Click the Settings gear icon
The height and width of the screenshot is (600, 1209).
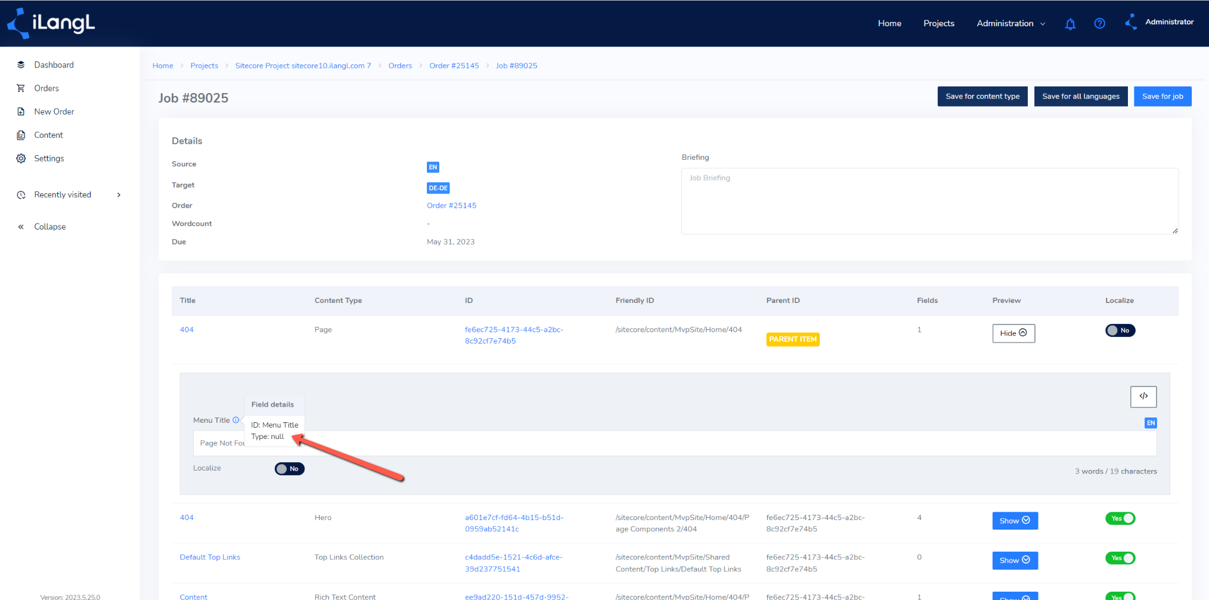[x=21, y=158]
